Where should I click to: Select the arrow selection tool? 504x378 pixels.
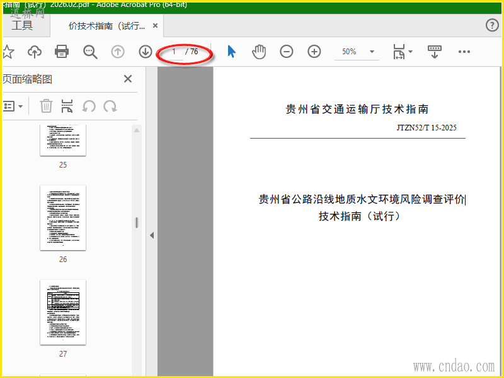click(x=231, y=52)
